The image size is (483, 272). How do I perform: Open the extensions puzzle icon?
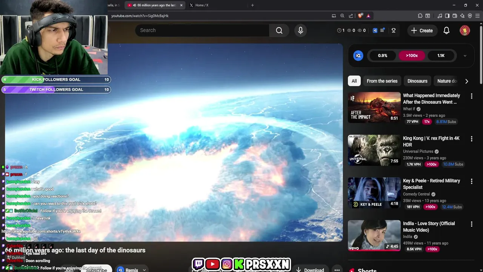pyautogui.click(x=420, y=16)
